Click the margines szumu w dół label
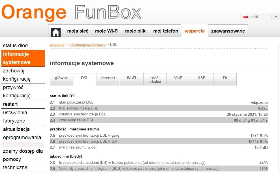Viewport: 280px width, 174px height. point(78,147)
